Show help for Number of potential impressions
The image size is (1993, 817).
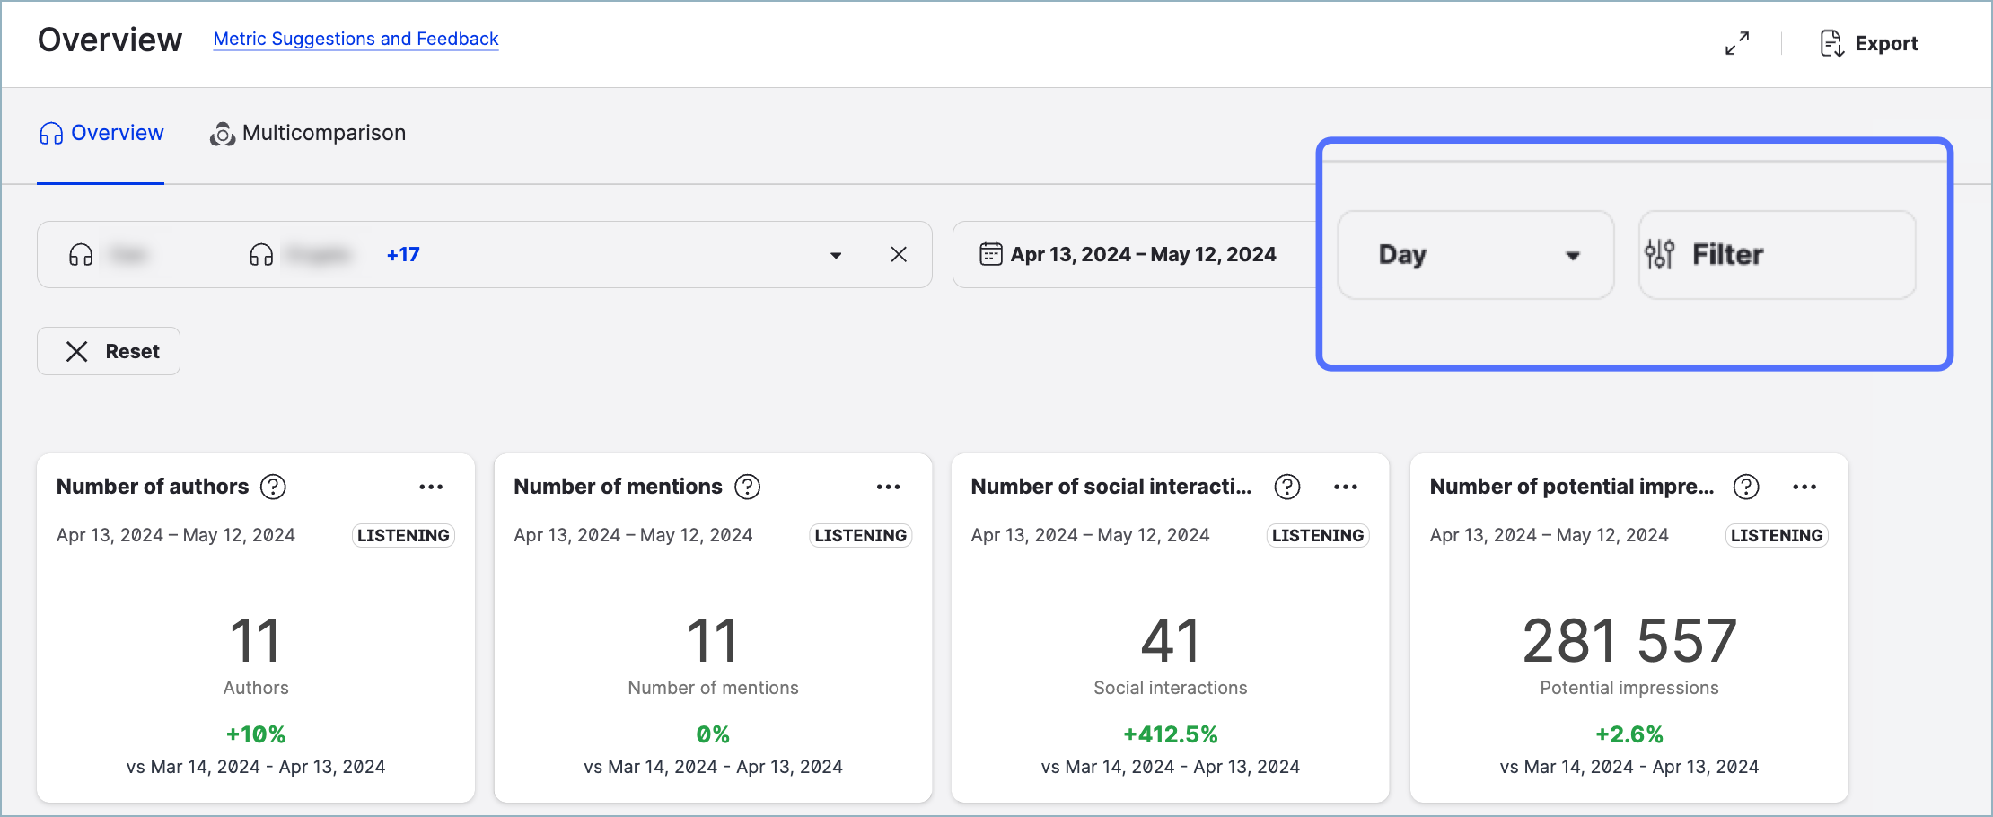coord(1746,487)
